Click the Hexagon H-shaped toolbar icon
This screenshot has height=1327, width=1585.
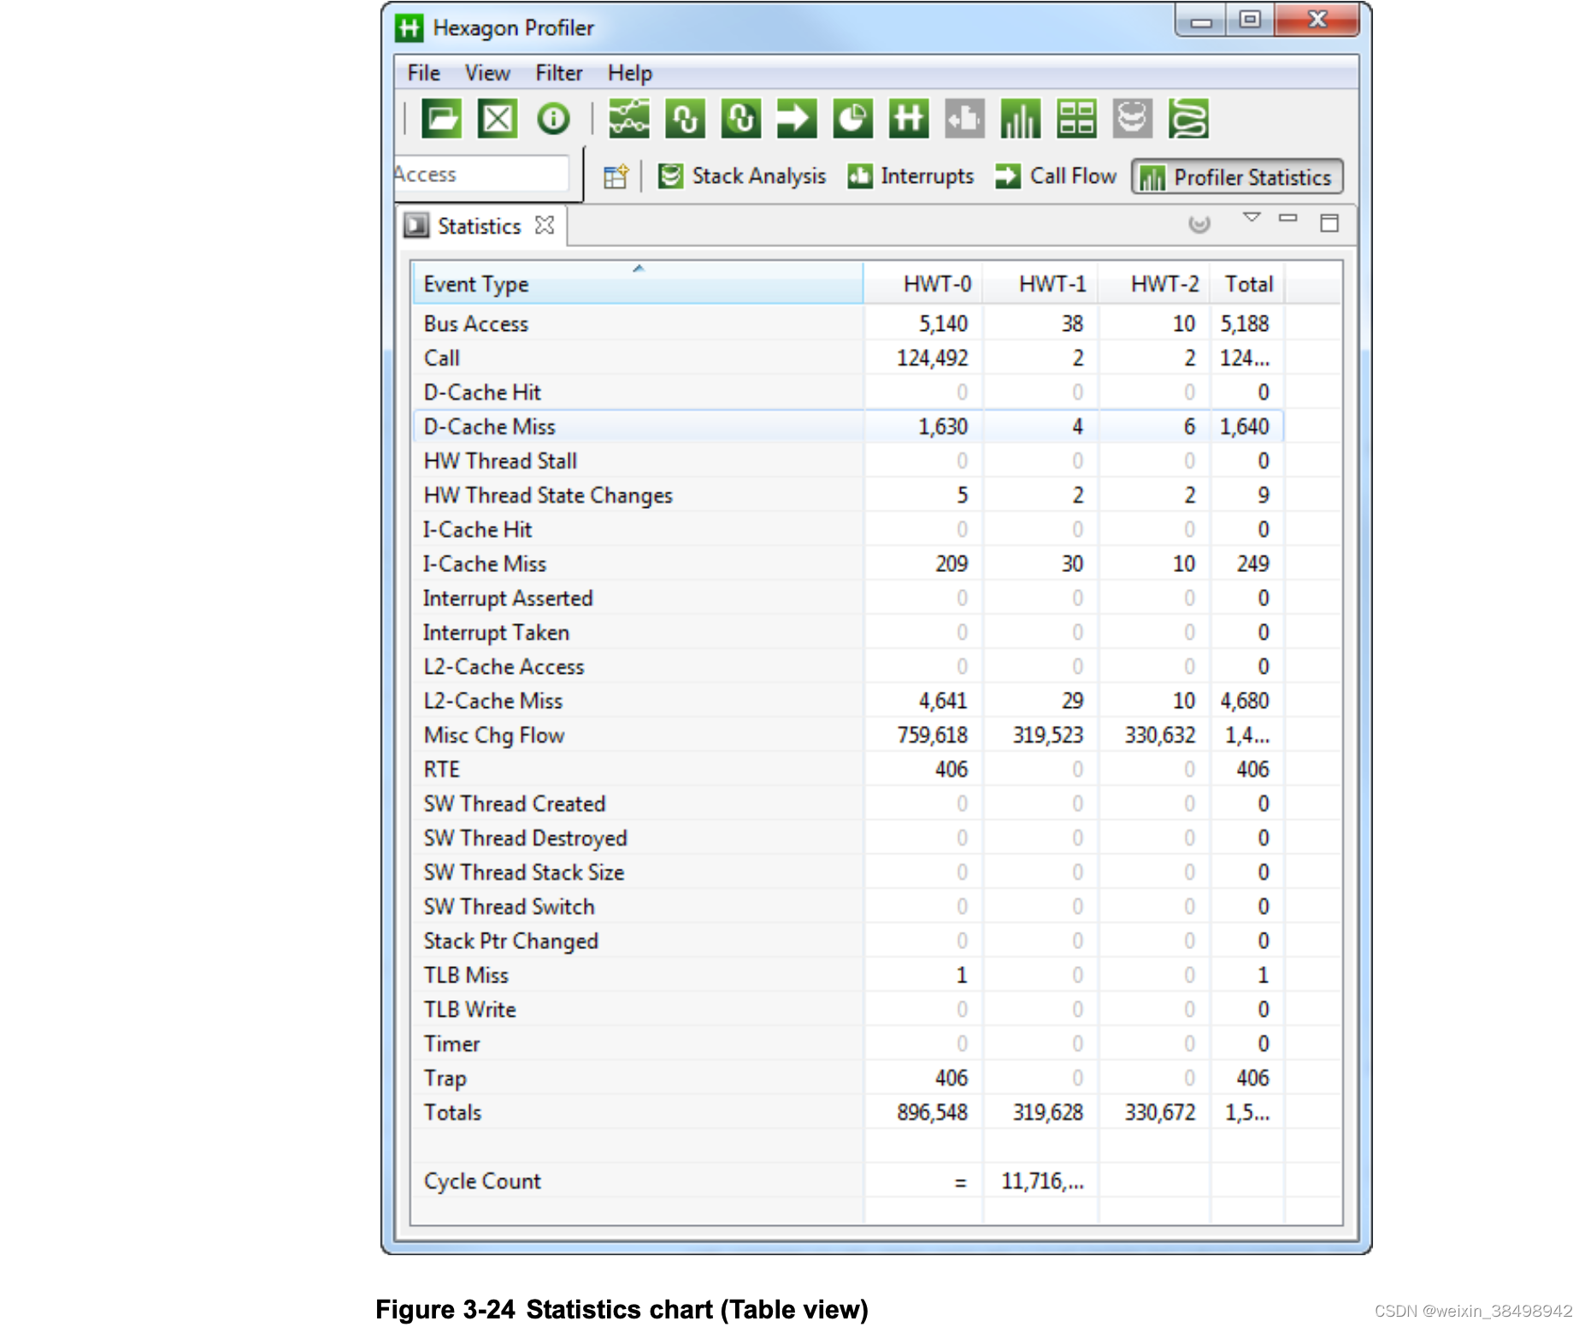[908, 118]
